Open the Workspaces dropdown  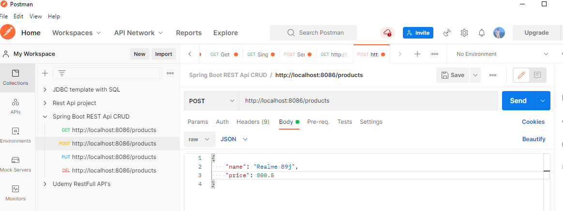click(x=77, y=33)
